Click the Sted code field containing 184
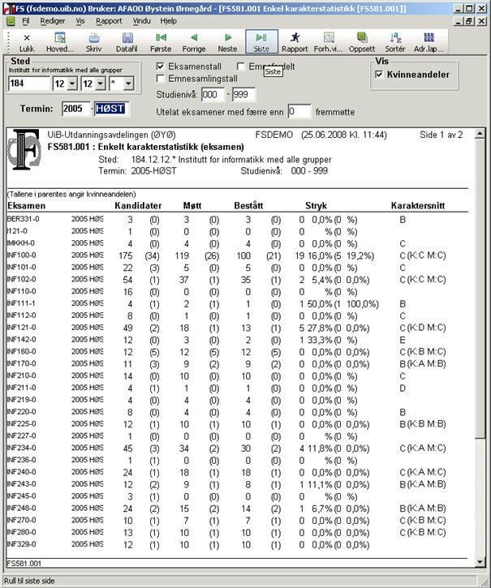This screenshot has width=491, height=588. pos(29,84)
